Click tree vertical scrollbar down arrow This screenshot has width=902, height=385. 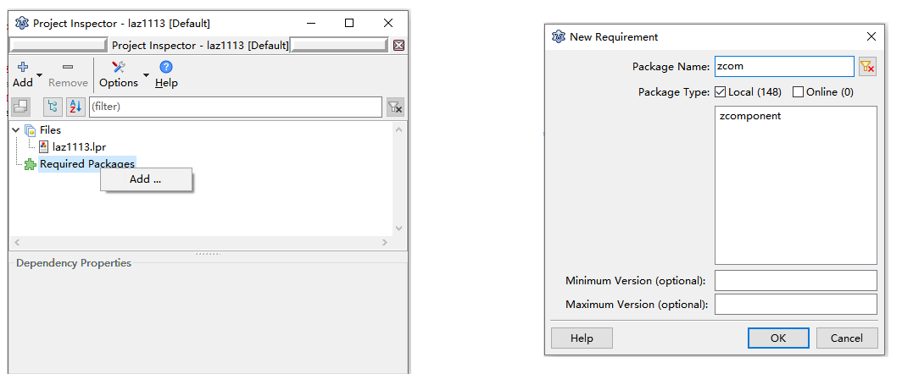pos(399,228)
